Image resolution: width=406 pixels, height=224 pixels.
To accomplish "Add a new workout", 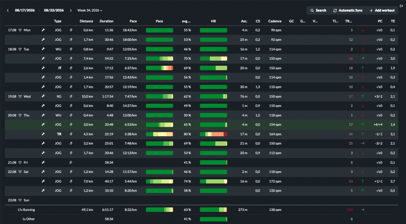I will tap(382, 10).
